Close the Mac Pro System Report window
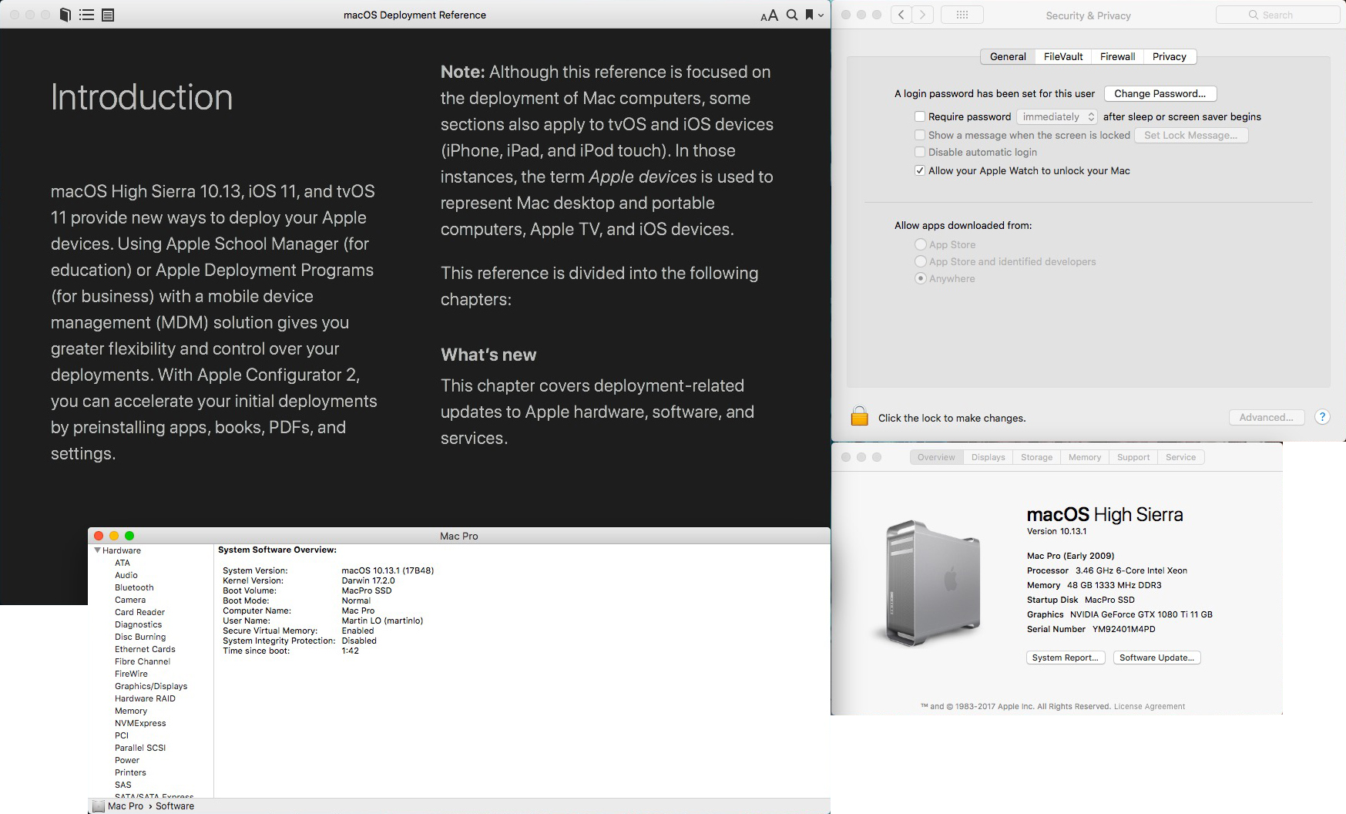The image size is (1346, 814). point(98,536)
